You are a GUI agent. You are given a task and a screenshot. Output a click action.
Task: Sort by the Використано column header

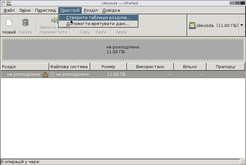coord(150,67)
